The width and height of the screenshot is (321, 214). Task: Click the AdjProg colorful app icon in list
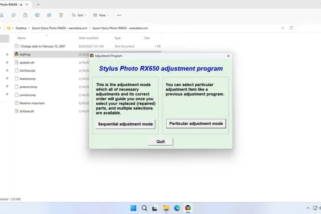click(x=17, y=54)
